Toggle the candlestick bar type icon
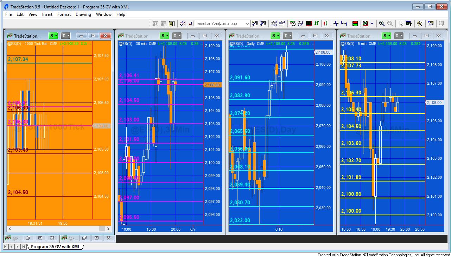The image size is (451, 257). click(x=325, y=24)
